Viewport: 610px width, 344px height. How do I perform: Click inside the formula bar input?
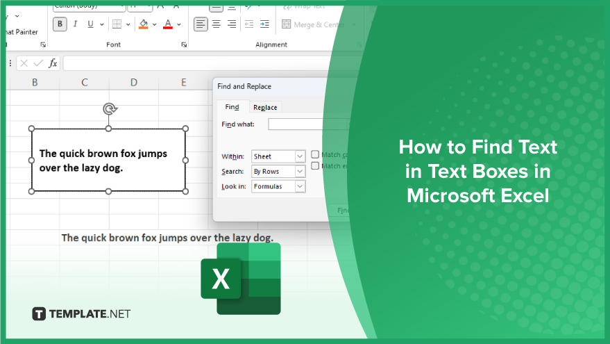[x=198, y=63]
